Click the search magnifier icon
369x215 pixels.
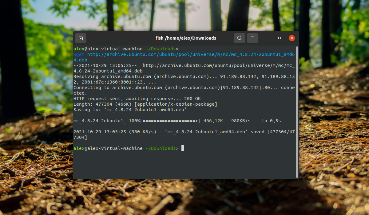[239, 38]
